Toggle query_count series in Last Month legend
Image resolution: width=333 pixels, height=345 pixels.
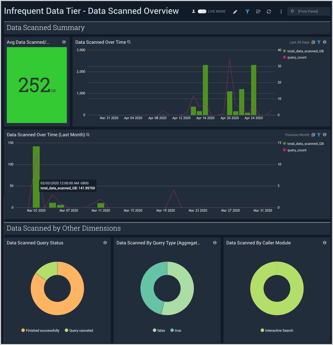coord(297,150)
